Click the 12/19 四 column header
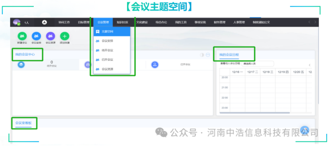The image size is (329, 146). tap(283, 72)
